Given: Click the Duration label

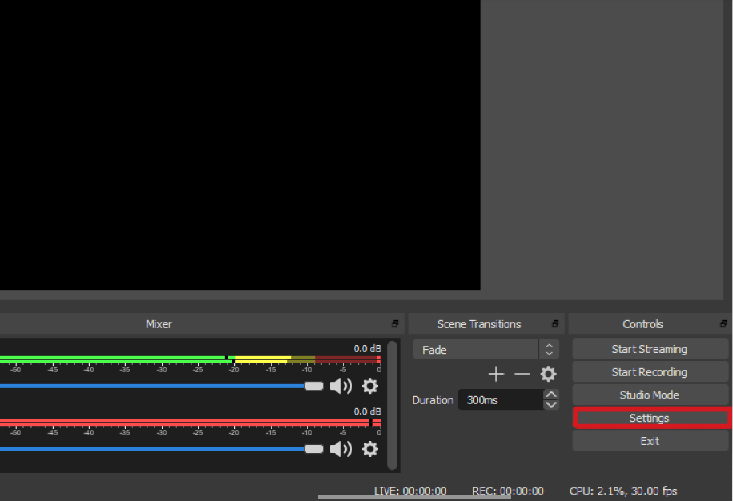Looking at the screenshot, I should coord(433,400).
